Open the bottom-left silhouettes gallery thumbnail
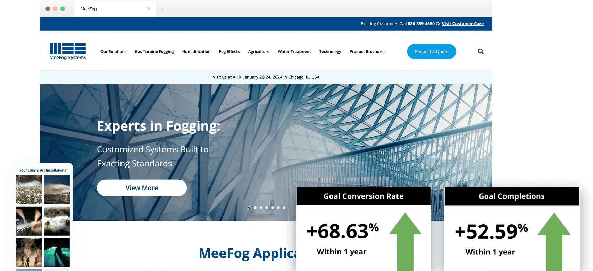Viewport: 593px width, 271px height. tap(29, 252)
